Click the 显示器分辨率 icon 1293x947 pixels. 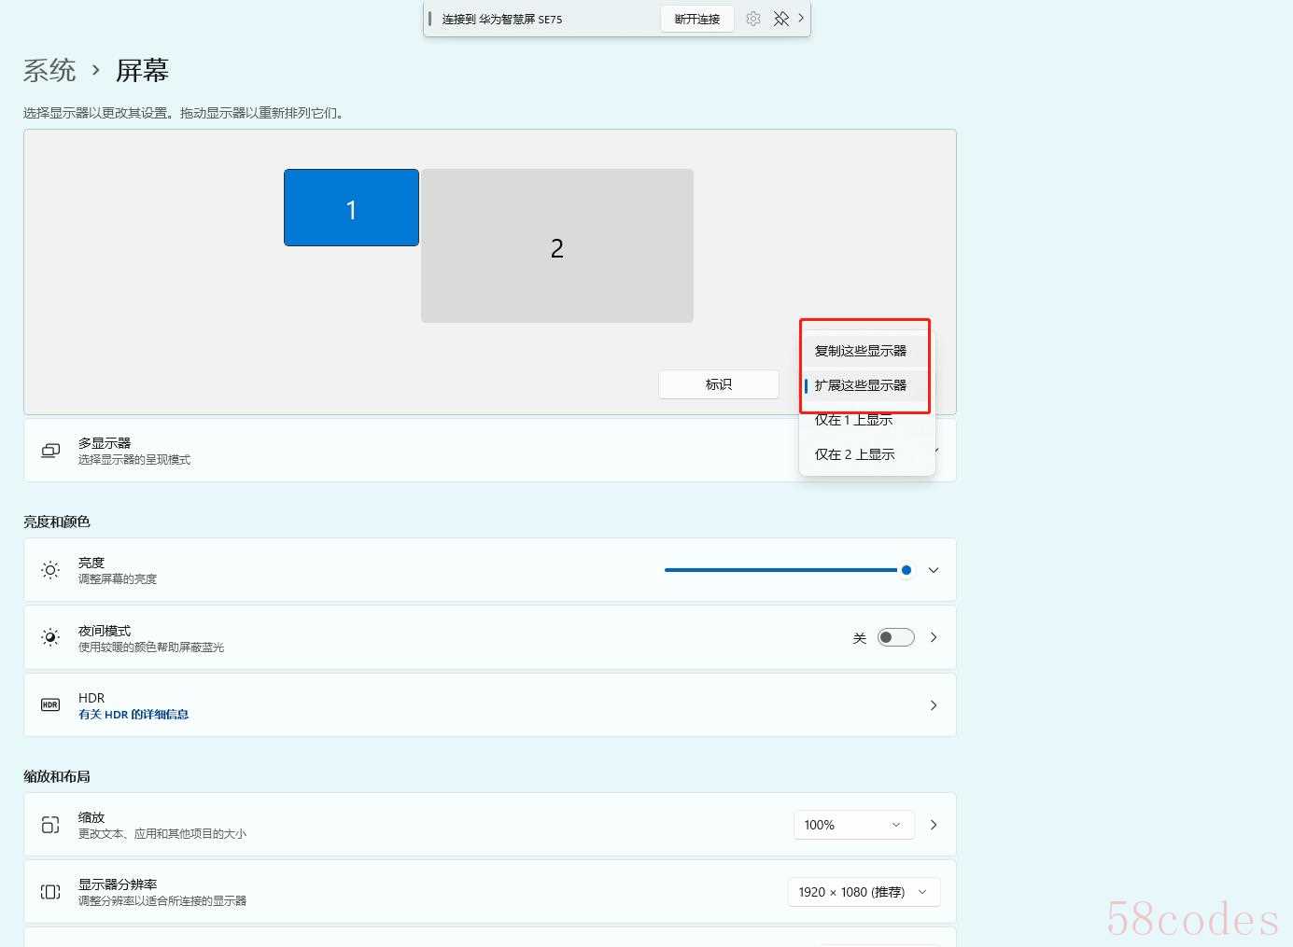[50, 892]
